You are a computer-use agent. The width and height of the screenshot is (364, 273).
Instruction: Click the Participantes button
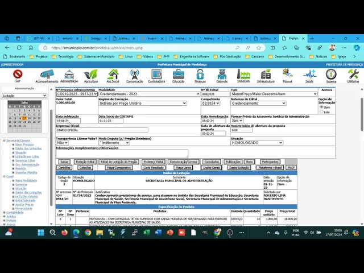coord(270,162)
